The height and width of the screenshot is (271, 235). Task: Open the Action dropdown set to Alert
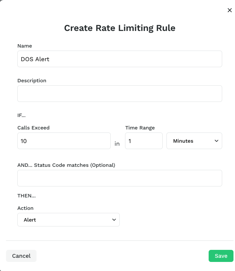click(69, 220)
